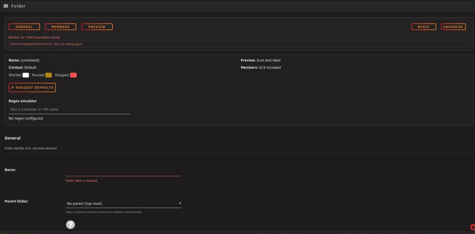
Task: Click the red circular icon at bottom-right corner
Action: pos(472,227)
